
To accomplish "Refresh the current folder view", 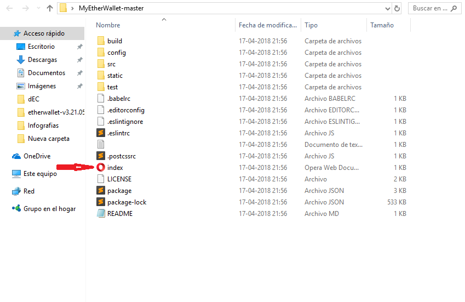I will click(397, 8).
